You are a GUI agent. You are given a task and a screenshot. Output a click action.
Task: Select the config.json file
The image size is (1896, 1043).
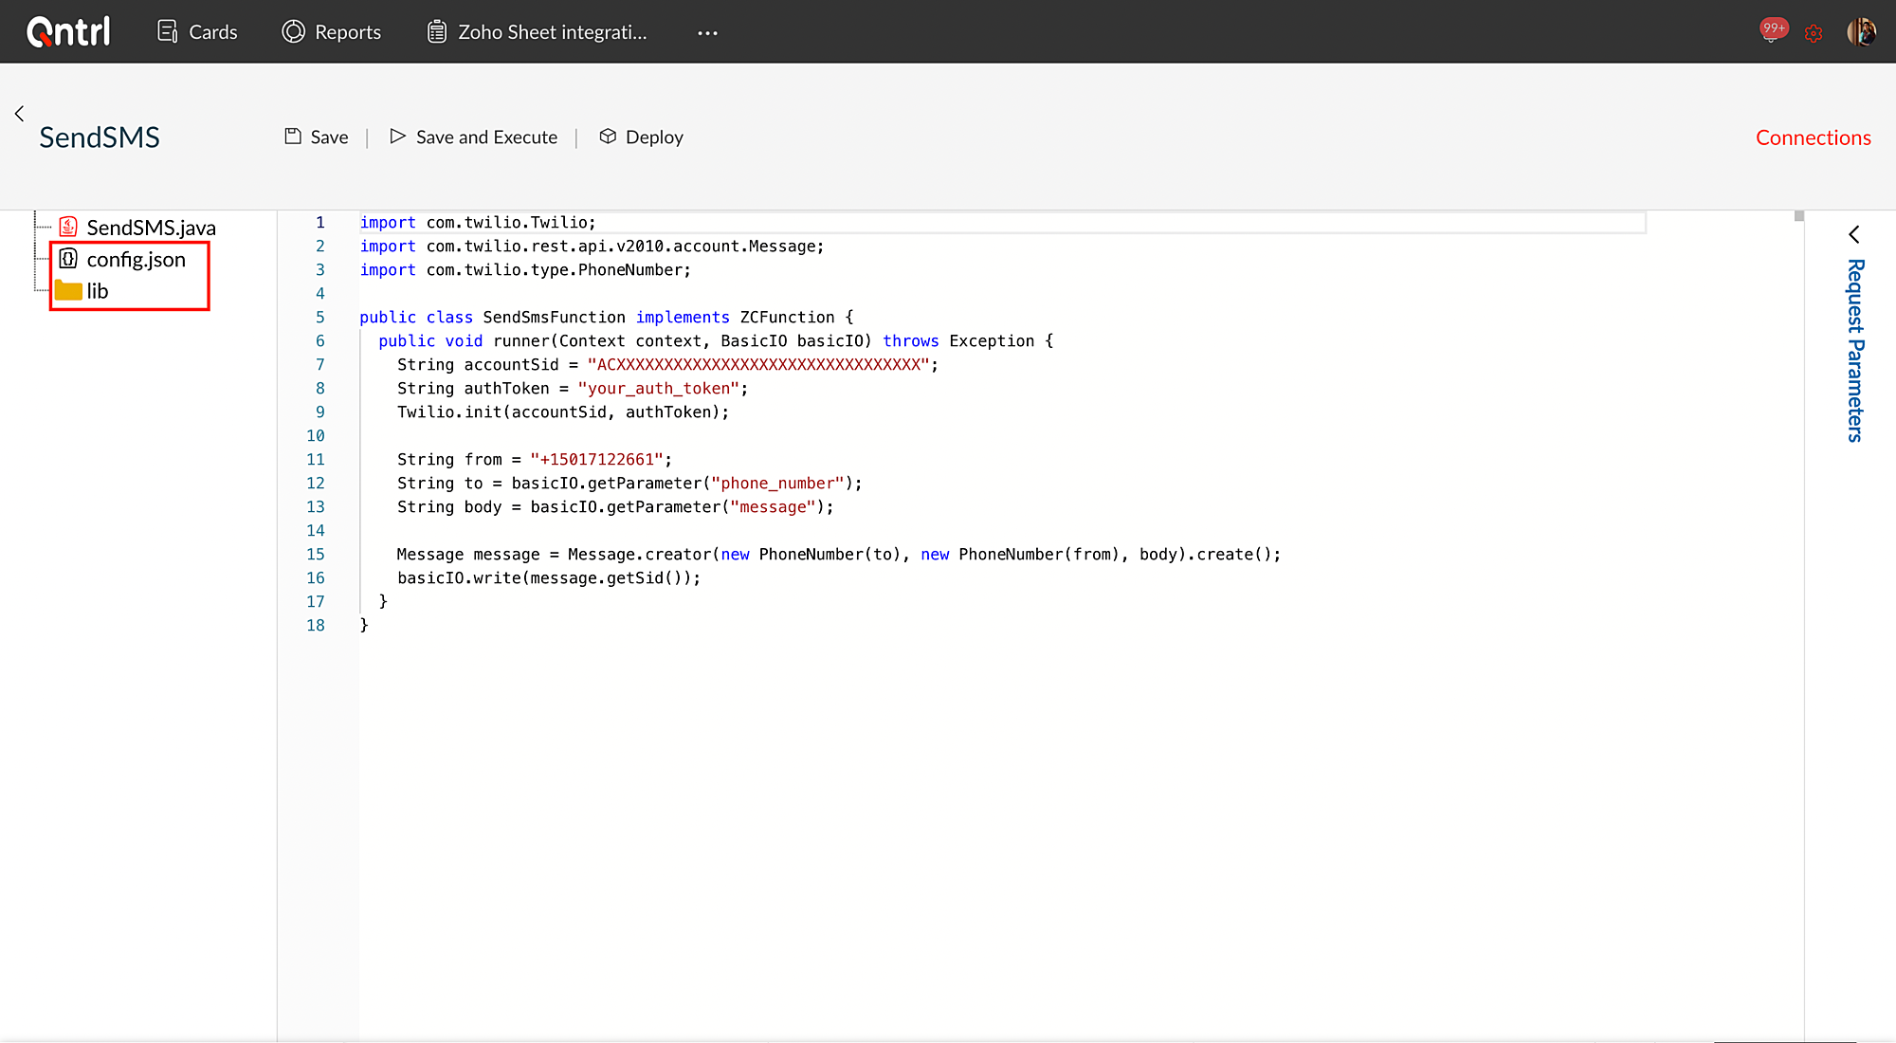click(122, 259)
